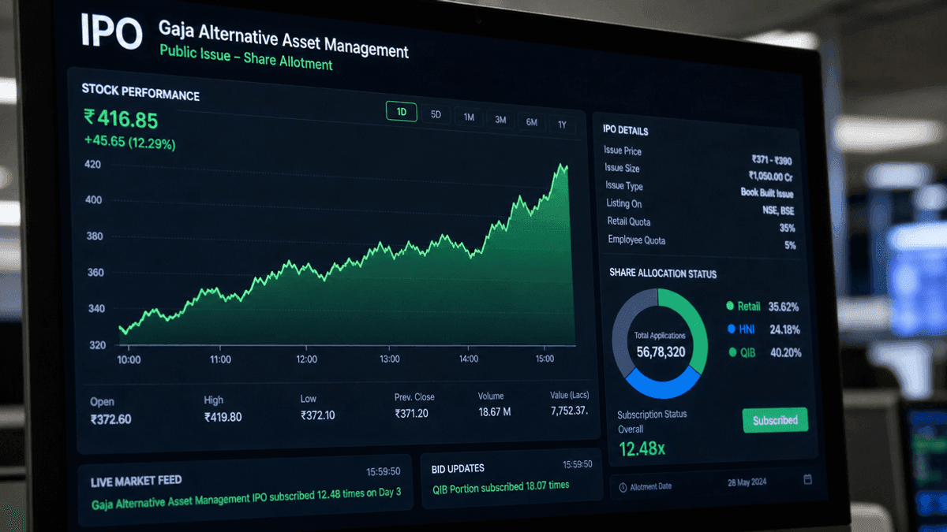Click the Employee Quota 5% value
The height and width of the screenshot is (532, 947).
point(790,245)
